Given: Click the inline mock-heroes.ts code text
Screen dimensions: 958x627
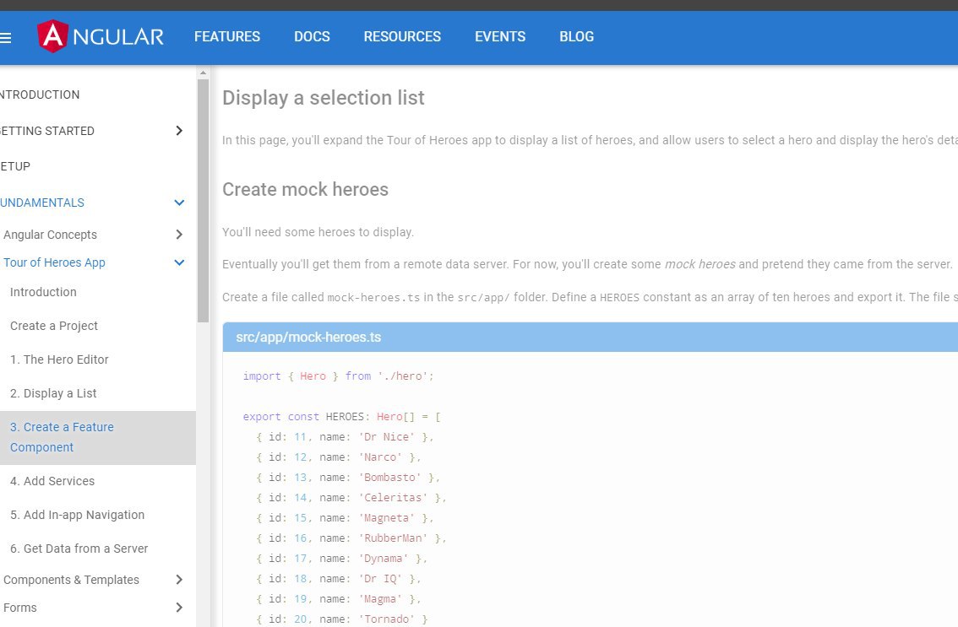Looking at the screenshot, I should pyautogui.click(x=374, y=298).
